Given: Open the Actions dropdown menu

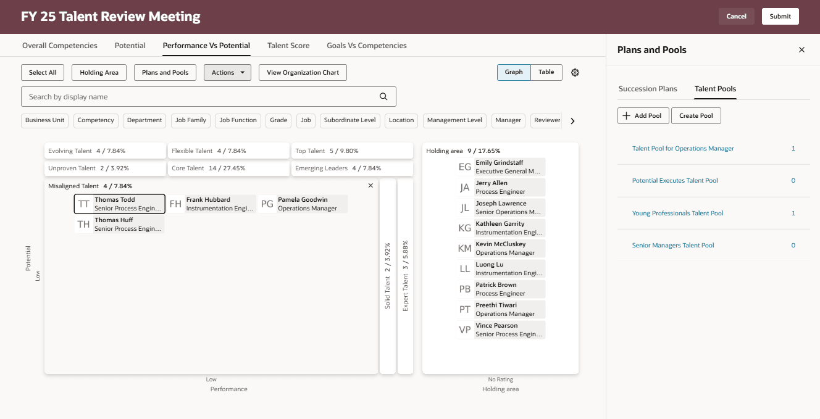Looking at the screenshot, I should click(227, 72).
